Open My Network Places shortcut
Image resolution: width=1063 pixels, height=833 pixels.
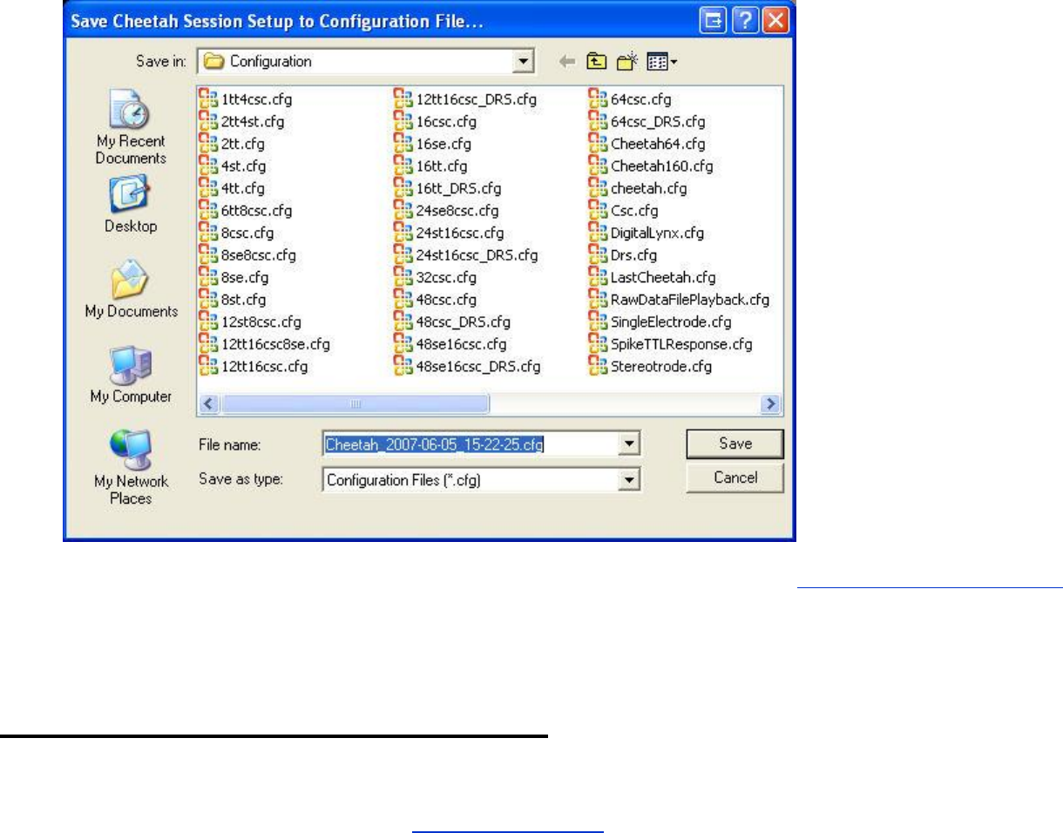point(131,469)
